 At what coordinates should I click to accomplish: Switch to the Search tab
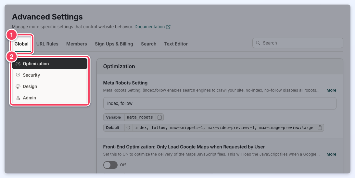coord(148,44)
